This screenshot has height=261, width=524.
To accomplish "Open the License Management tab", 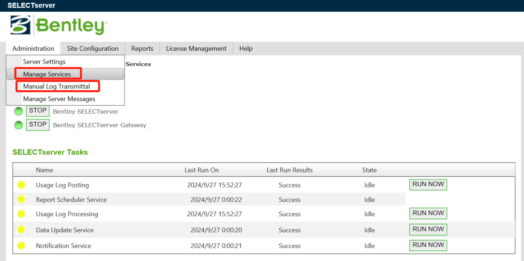I will pyautogui.click(x=196, y=48).
